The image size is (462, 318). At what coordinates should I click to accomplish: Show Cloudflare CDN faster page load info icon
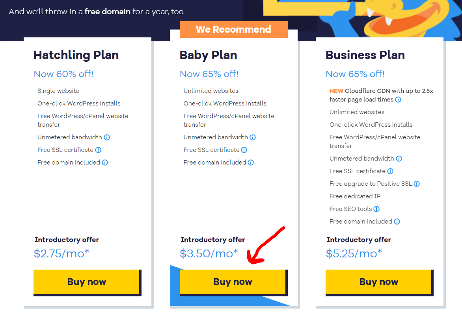click(398, 100)
